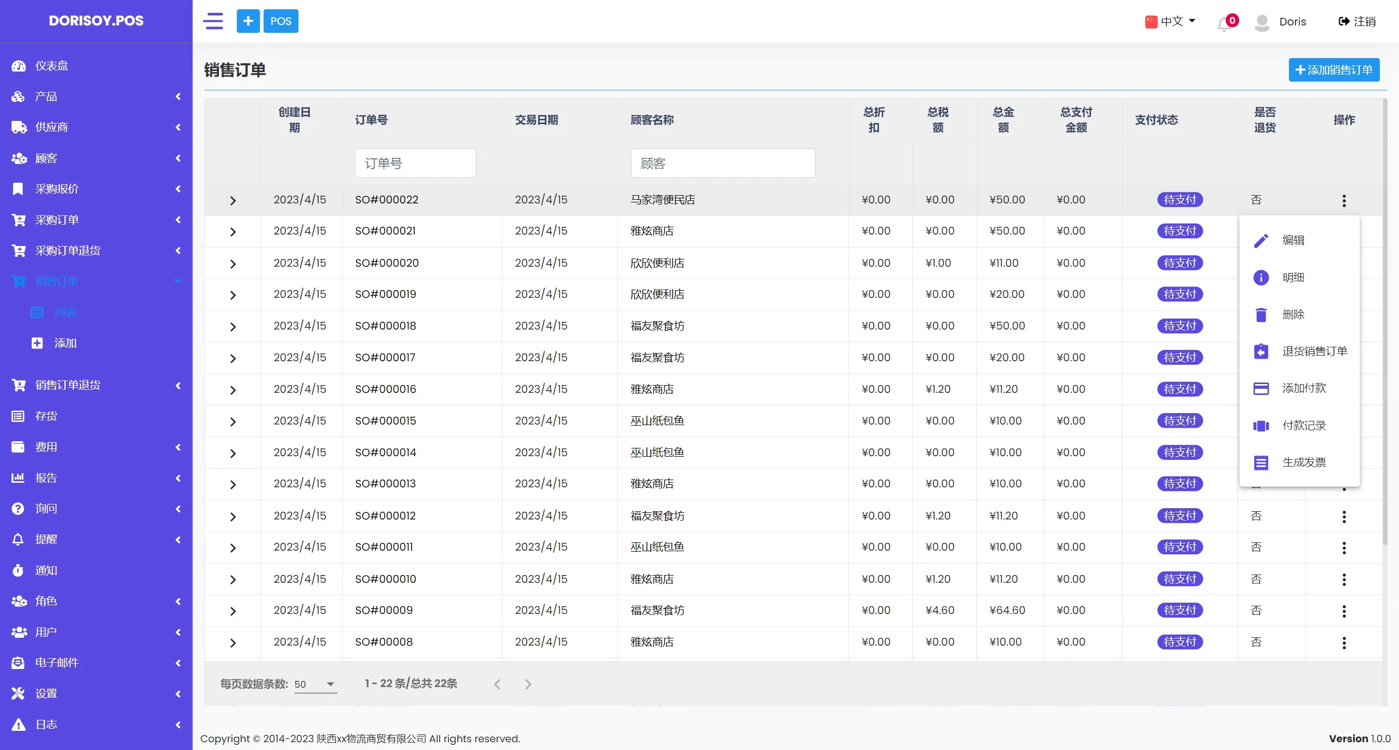
Task: Click the invoice generate icon
Action: [1260, 462]
